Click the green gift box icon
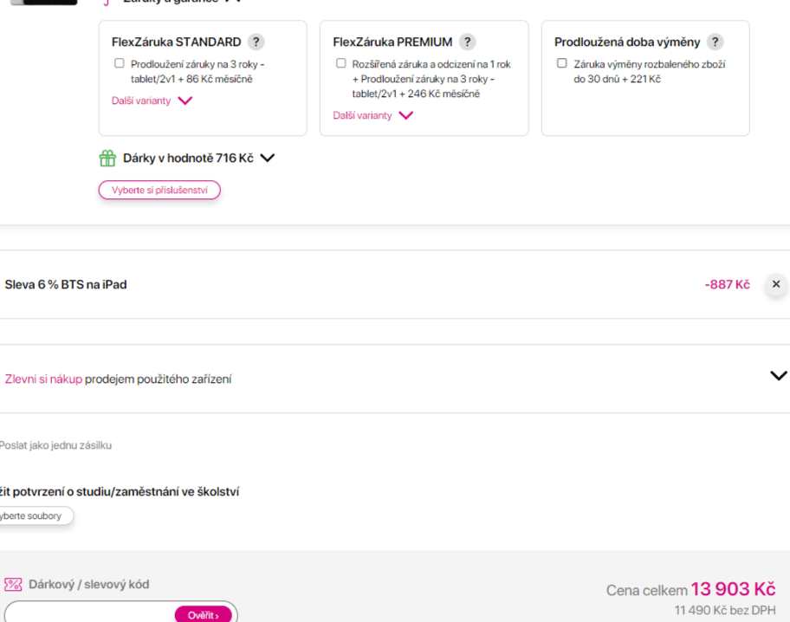This screenshot has width=790, height=622. [107, 159]
